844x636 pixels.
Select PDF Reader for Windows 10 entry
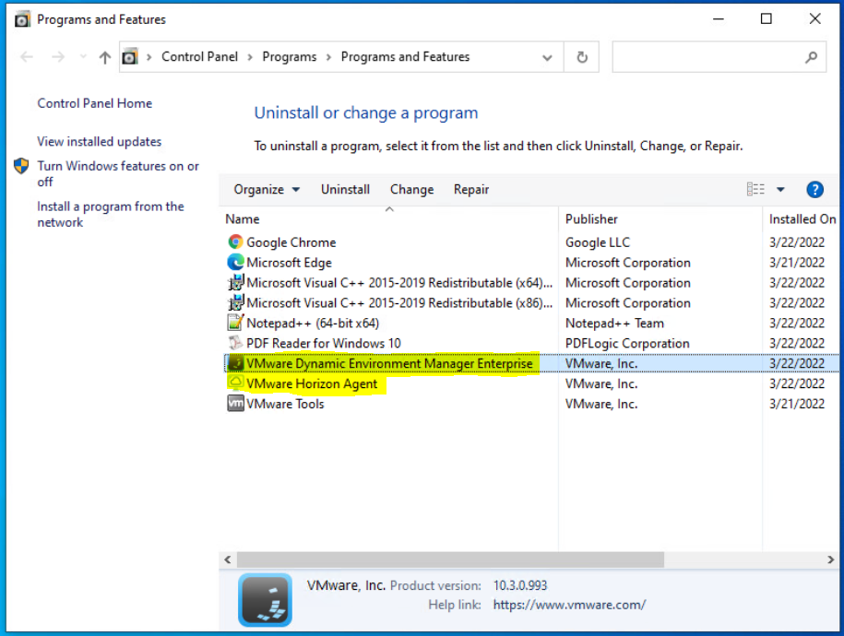point(324,343)
